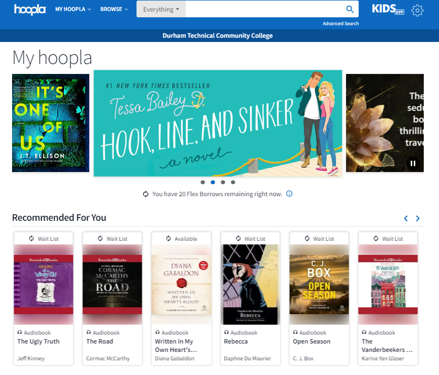Click The Ugly Truth cover image

tap(44, 284)
